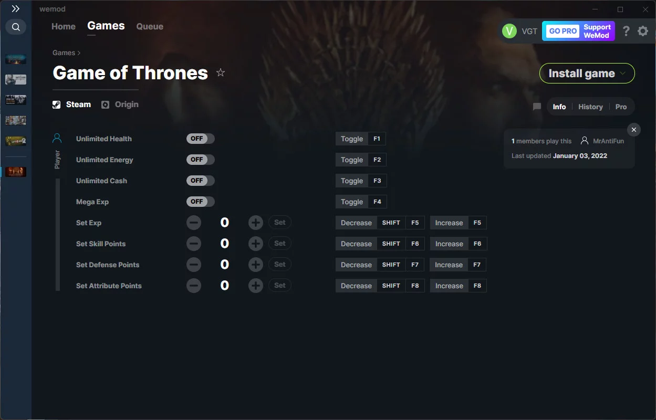
Task: Click the Toggle F2 hotkey button
Action: pyautogui.click(x=361, y=160)
